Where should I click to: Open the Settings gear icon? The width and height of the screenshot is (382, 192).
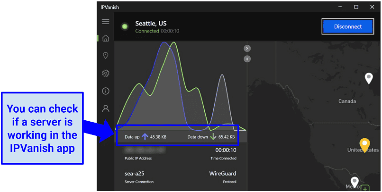106,73
